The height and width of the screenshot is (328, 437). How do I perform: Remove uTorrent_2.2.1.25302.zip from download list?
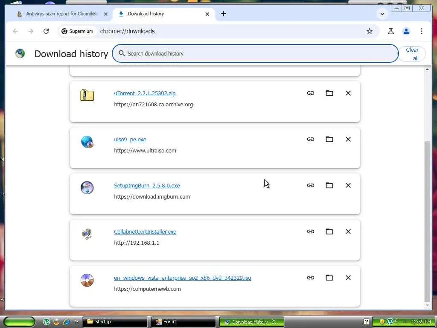[x=348, y=93]
